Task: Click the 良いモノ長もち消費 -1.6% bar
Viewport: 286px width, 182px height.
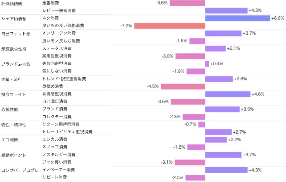Action: [x=197, y=41]
